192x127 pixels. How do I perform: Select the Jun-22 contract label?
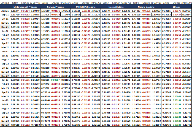tap(5, 52)
